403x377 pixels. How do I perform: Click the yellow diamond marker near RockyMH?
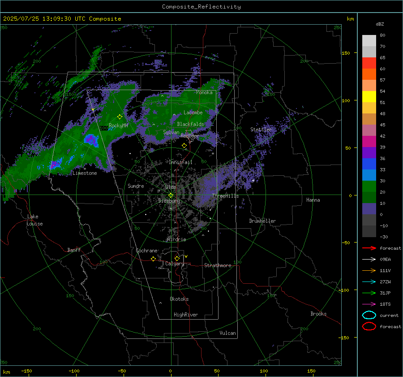point(120,117)
